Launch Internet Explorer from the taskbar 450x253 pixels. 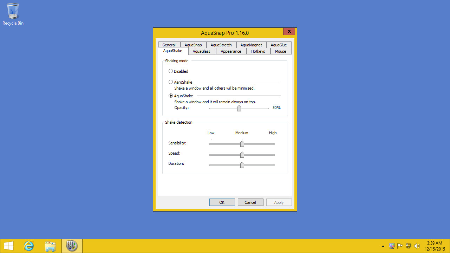pyautogui.click(x=28, y=246)
